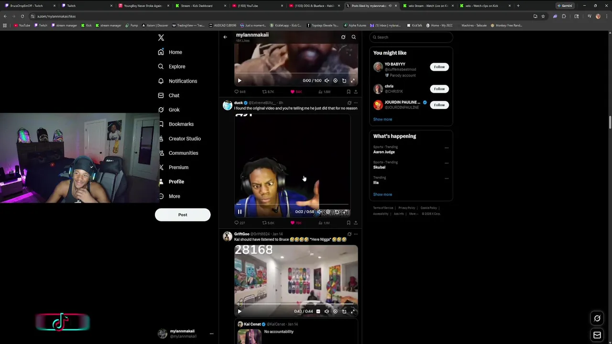This screenshot has width=612, height=344.
Task: Open Bookmarks in the sidebar
Action: (x=176, y=124)
